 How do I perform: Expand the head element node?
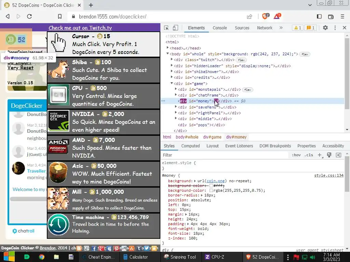point(167,48)
